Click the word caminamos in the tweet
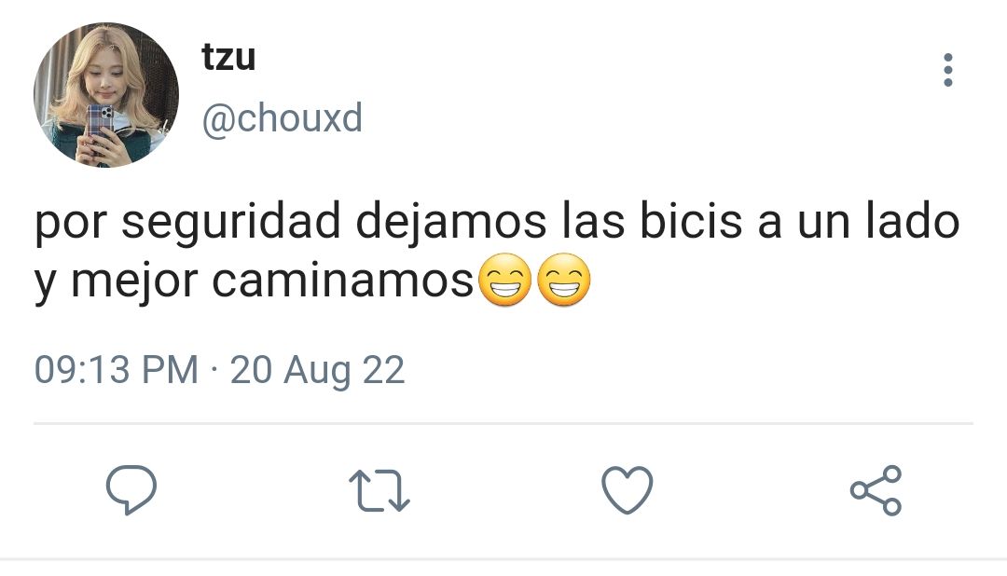Viewport: 1007px width, 576px height. [343, 281]
